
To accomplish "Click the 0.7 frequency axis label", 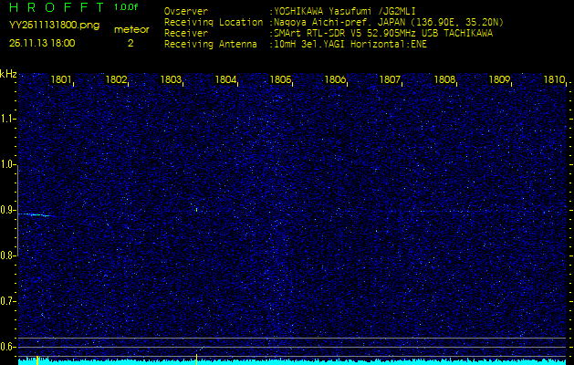I will point(8,301).
